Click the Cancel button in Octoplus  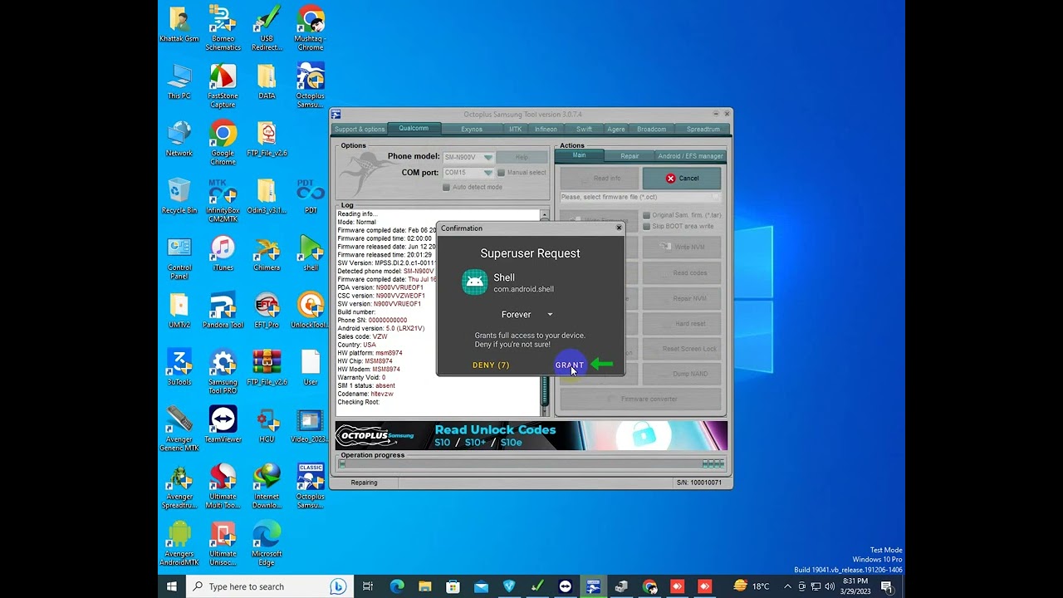682,179
